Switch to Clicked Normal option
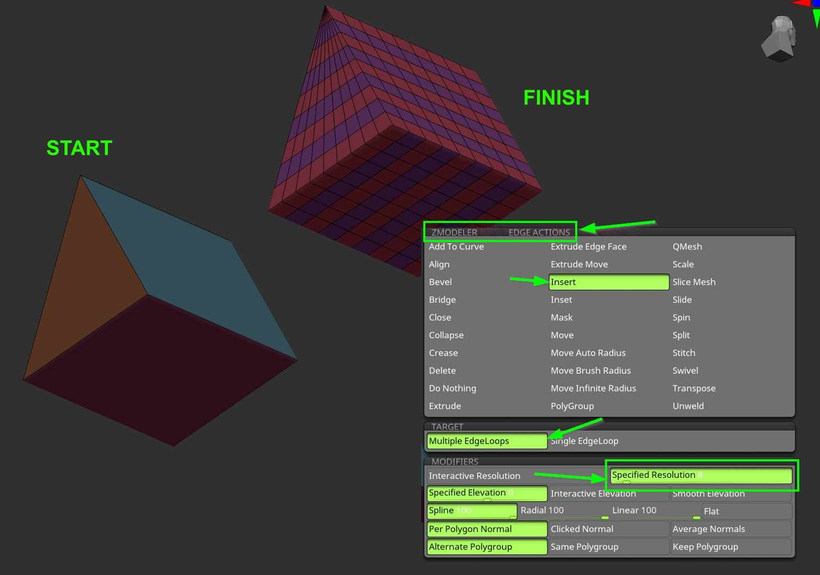Screen dimensions: 820x575 (x=582, y=529)
